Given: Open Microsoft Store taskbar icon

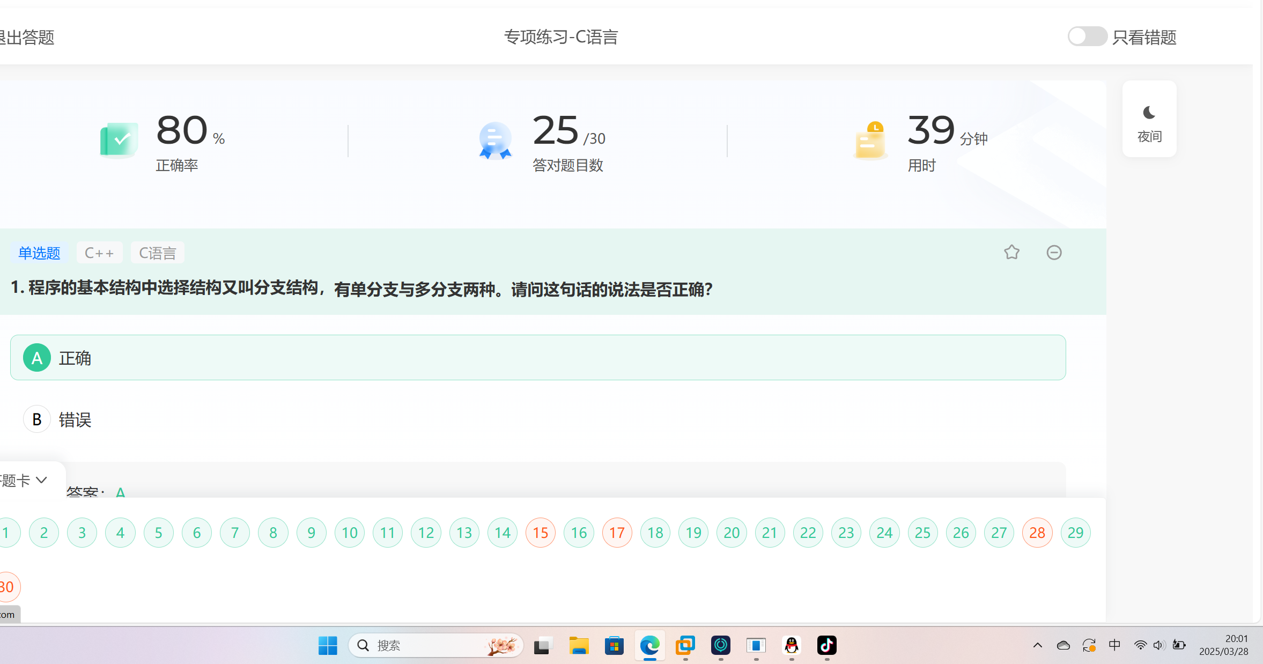Looking at the screenshot, I should (x=614, y=645).
